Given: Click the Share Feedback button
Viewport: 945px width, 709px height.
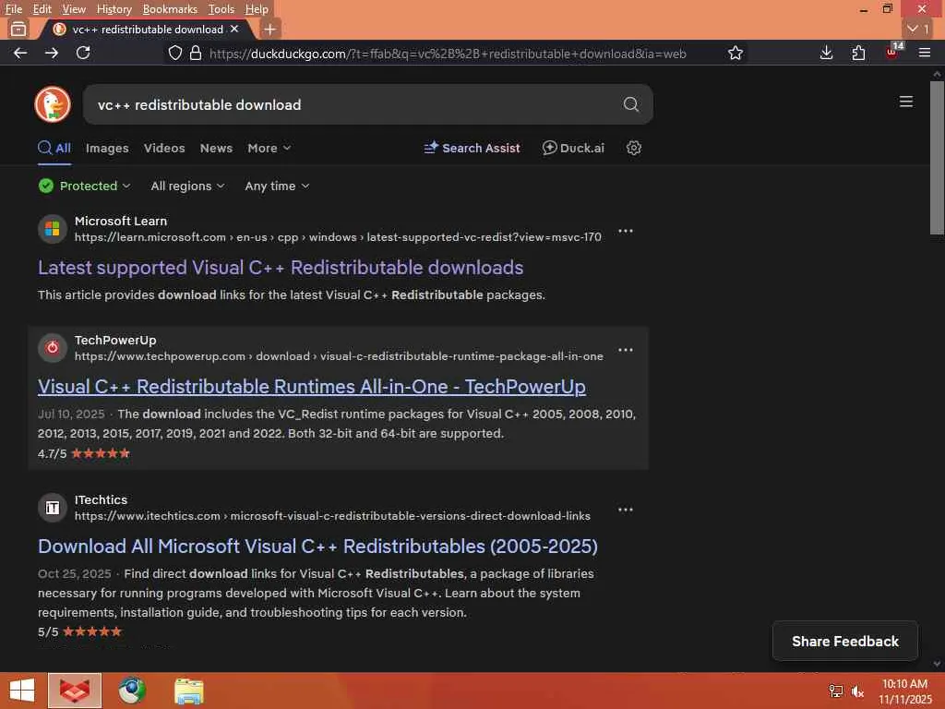Looking at the screenshot, I should 845,641.
